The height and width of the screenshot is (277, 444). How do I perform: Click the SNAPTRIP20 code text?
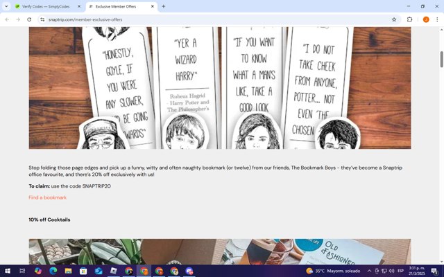point(96,186)
